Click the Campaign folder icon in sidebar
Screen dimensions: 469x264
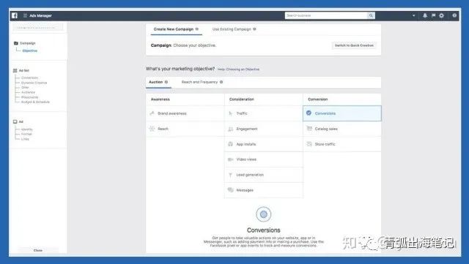[x=16, y=43]
